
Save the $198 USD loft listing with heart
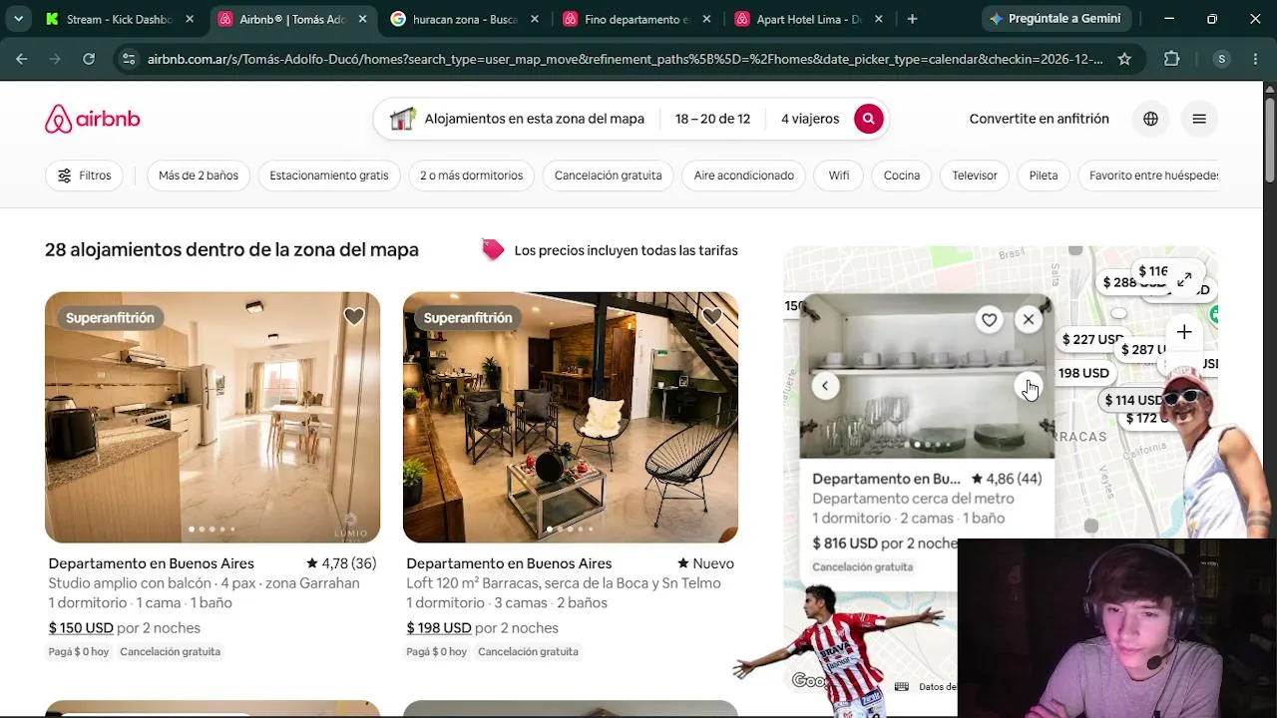tap(711, 317)
